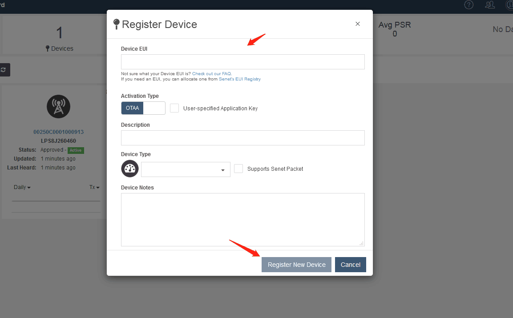The width and height of the screenshot is (513, 318).
Task: Click the users icon in header
Action: click(490, 5)
